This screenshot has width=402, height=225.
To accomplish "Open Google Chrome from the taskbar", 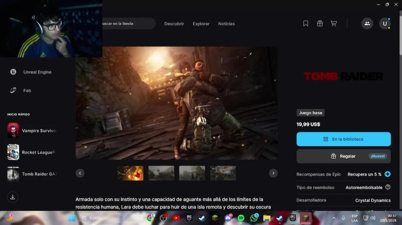I will click(151, 218).
